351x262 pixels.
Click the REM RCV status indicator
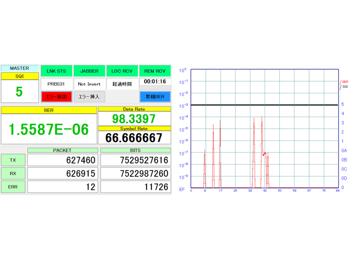[x=155, y=71]
